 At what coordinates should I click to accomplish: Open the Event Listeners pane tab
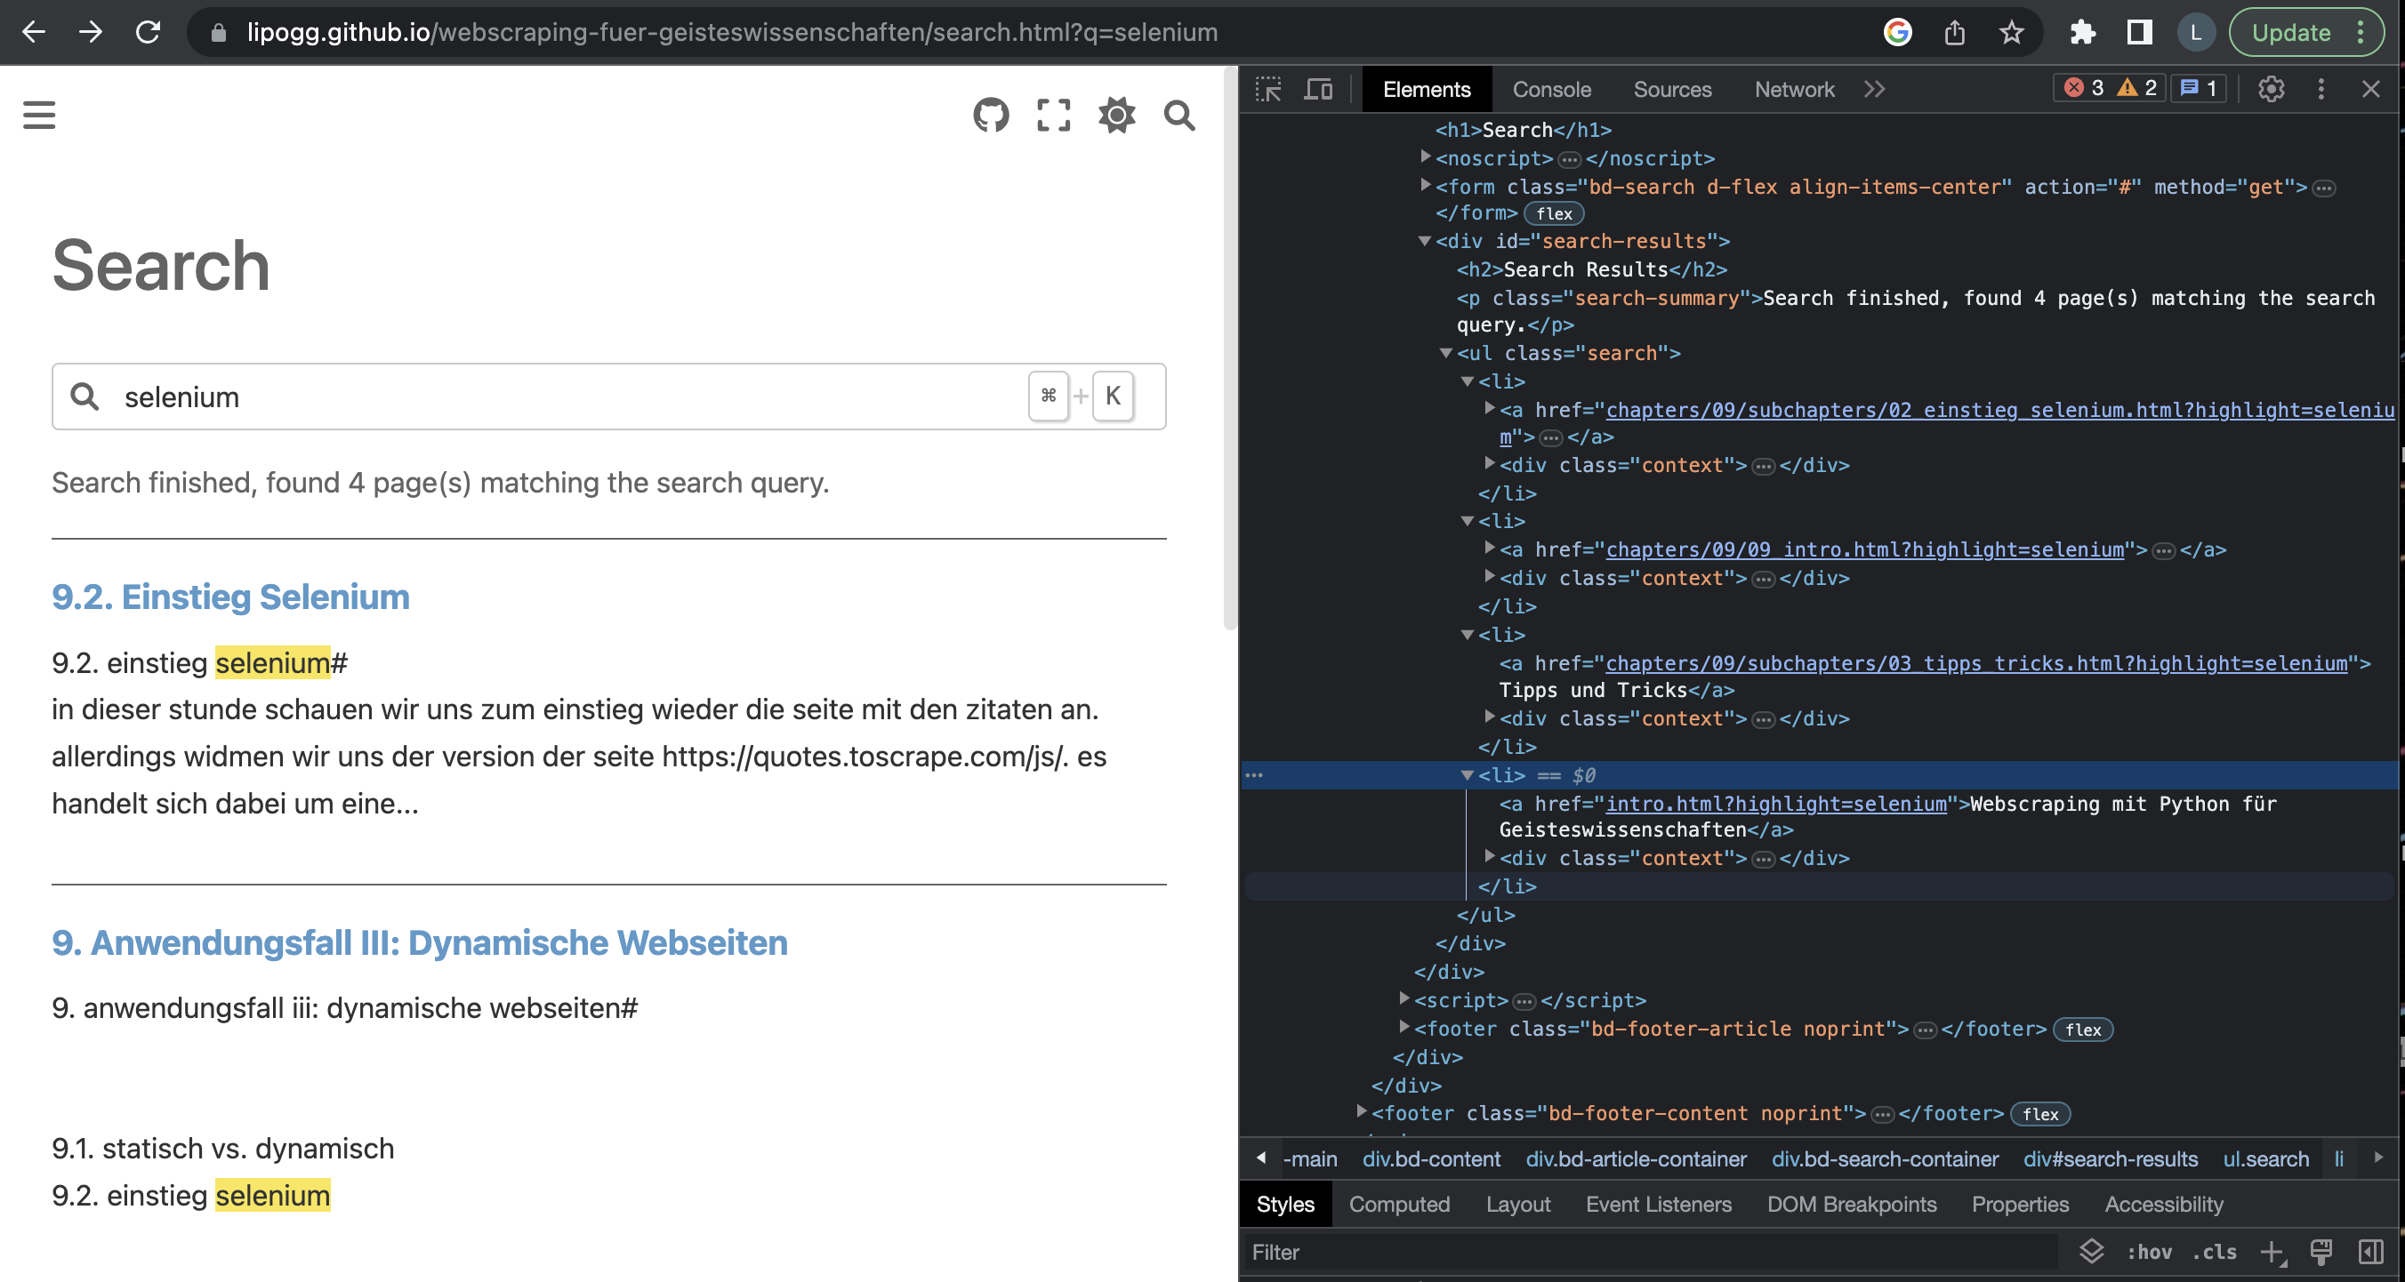pyautogui.click(x=1658, y=1205)
